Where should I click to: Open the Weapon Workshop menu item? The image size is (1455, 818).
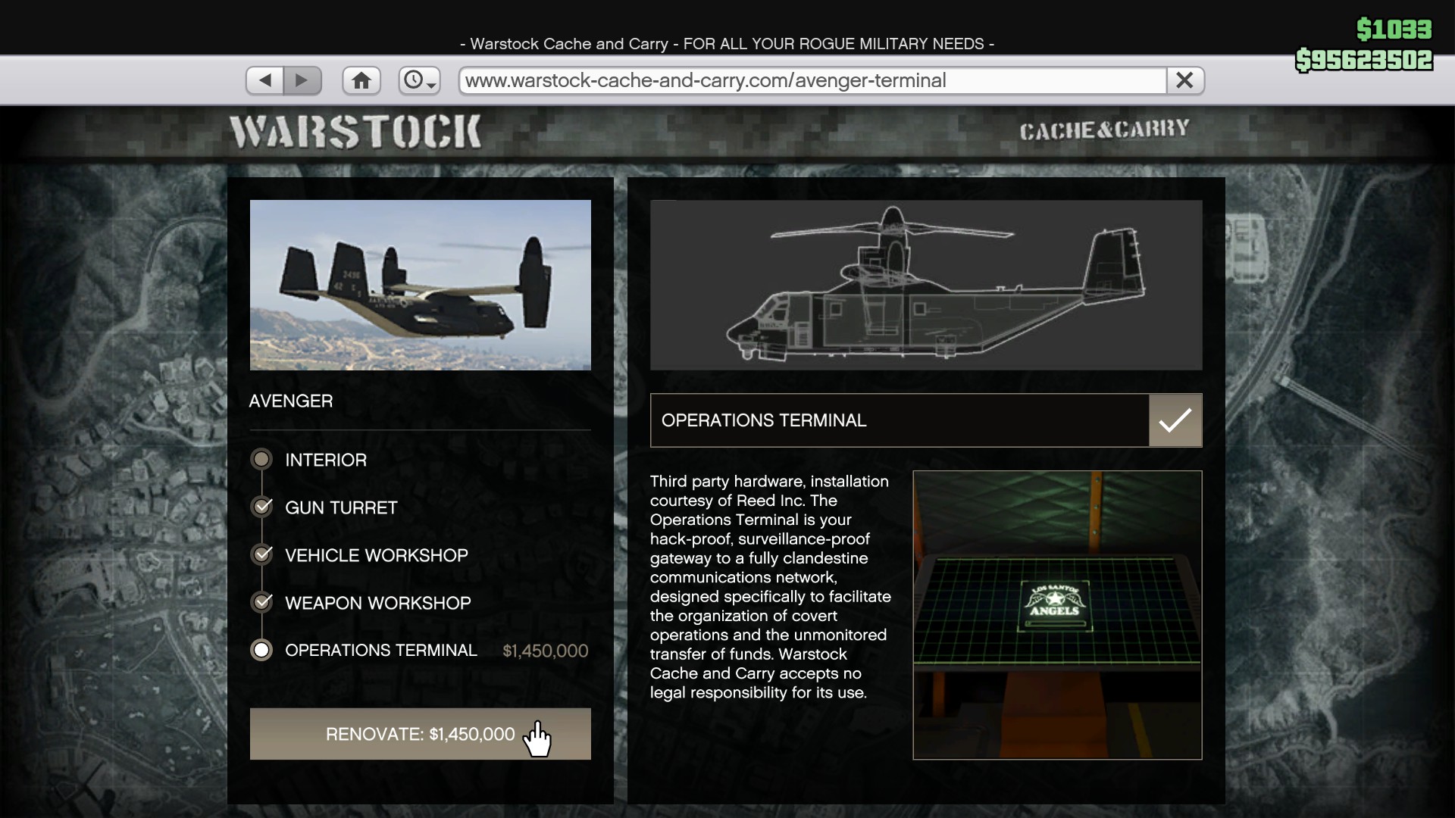(377, 603)
